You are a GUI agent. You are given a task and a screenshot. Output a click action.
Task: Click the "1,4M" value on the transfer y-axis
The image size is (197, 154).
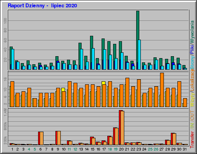[5, 112]
